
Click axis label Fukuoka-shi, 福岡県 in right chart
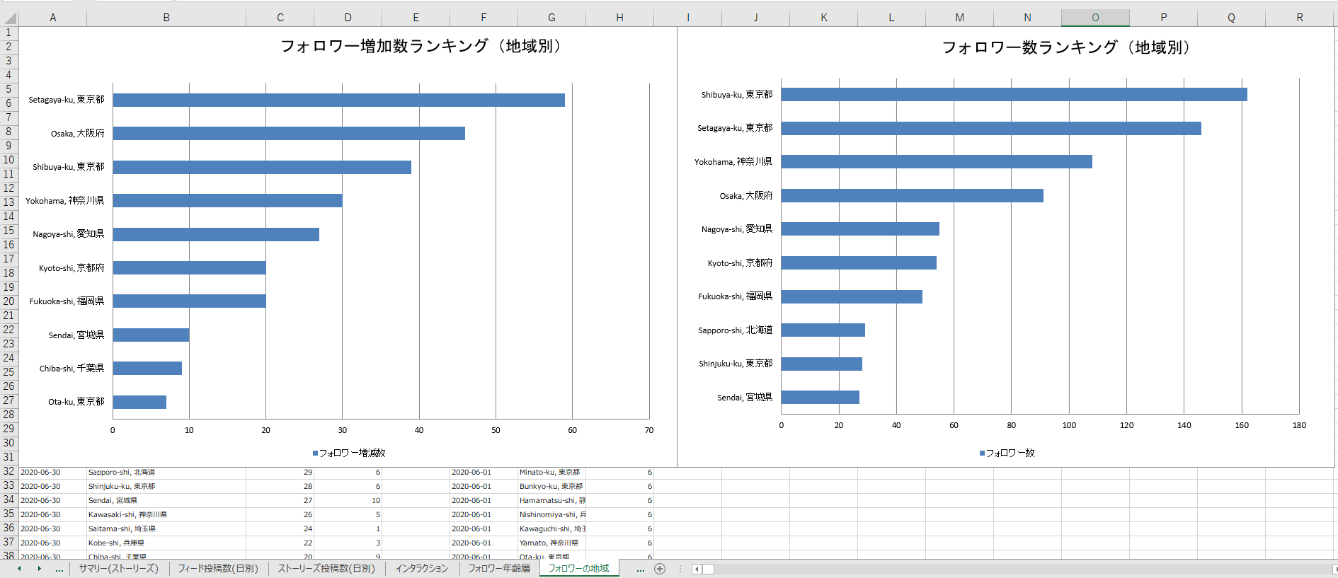pos(736,296)
